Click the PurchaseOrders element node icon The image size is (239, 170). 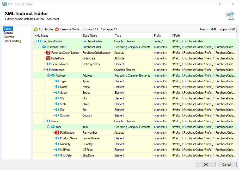40,41
